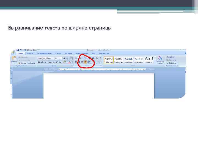Image resolution: width=198 pixels, height=149 pixels.
Task: Apply red font color letter A
Action: 69,62
